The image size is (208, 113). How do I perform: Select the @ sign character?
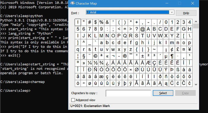[x=142, y=29]
